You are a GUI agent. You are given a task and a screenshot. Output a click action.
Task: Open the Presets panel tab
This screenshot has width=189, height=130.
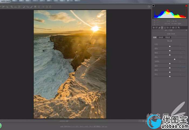[x=176, y=28]
